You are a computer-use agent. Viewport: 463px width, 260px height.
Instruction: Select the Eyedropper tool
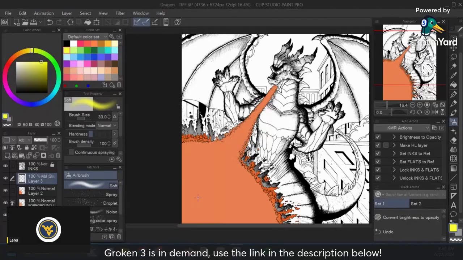pos(453,75)
